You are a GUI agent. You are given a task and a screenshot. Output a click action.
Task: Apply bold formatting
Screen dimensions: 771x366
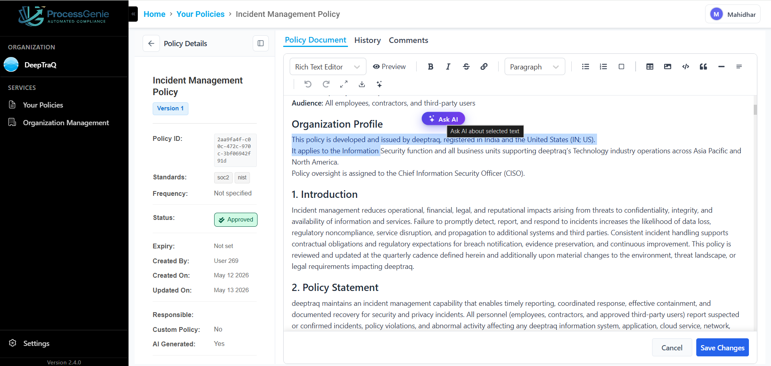[430, 67]
